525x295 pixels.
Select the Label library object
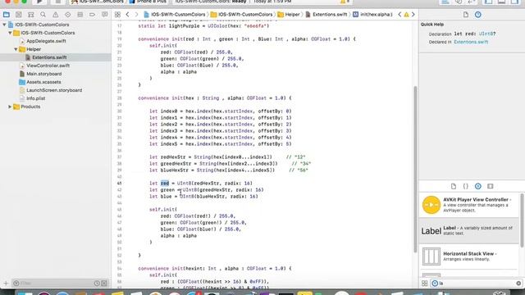(469, 231)
